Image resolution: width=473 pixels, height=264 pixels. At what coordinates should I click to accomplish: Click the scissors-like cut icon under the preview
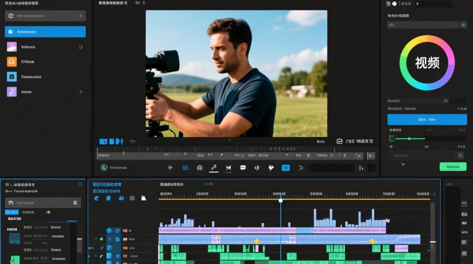coord(228,168)
